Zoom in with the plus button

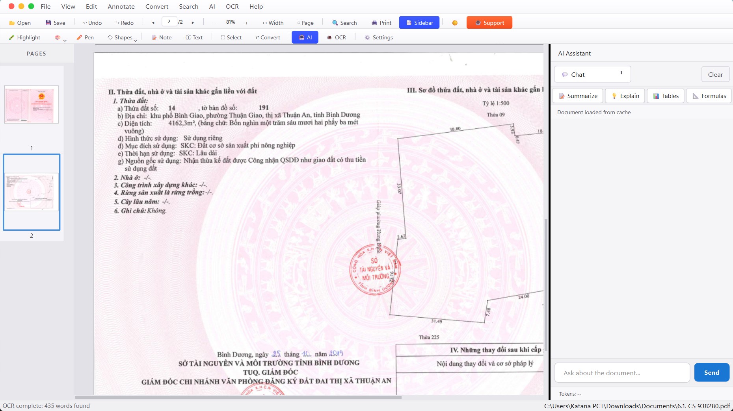(x=247, y=23)
